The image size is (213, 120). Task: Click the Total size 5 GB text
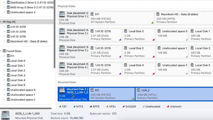coord(60,114)
